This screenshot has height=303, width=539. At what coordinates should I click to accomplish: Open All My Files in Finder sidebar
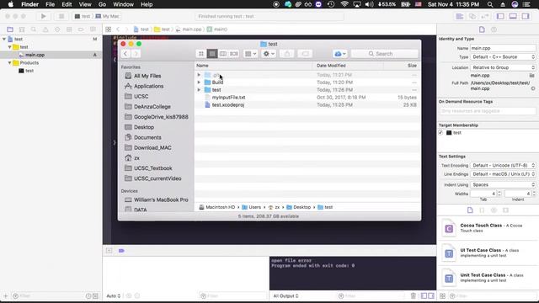(147, 76)
